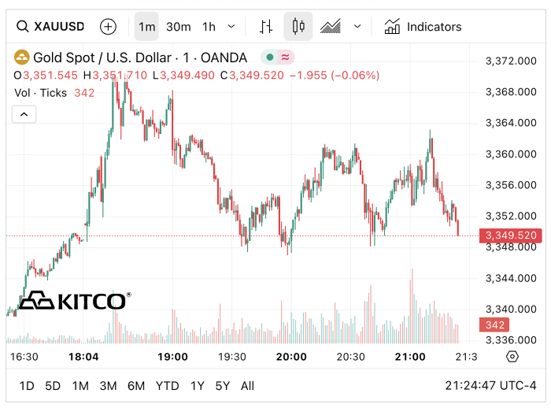The width and height of the screenshot is (551, 408).
Task: Click the 19:00 time axis label
Action: click(x=172, y=357)
